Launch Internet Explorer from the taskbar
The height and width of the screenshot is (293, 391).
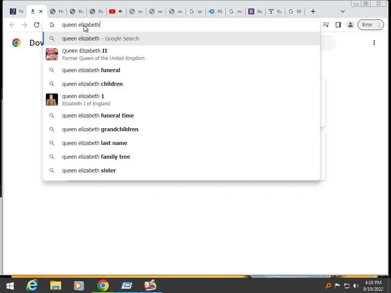(32, 285)
